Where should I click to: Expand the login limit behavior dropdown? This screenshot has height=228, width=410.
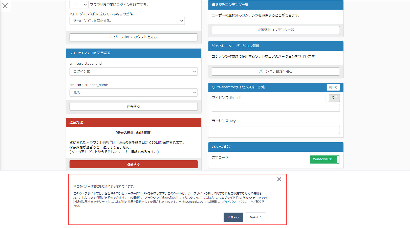(x=127, y=21)
